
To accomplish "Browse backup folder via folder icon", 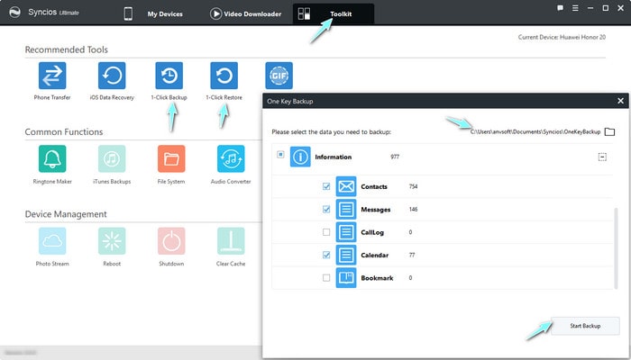I will pos(609,131).
